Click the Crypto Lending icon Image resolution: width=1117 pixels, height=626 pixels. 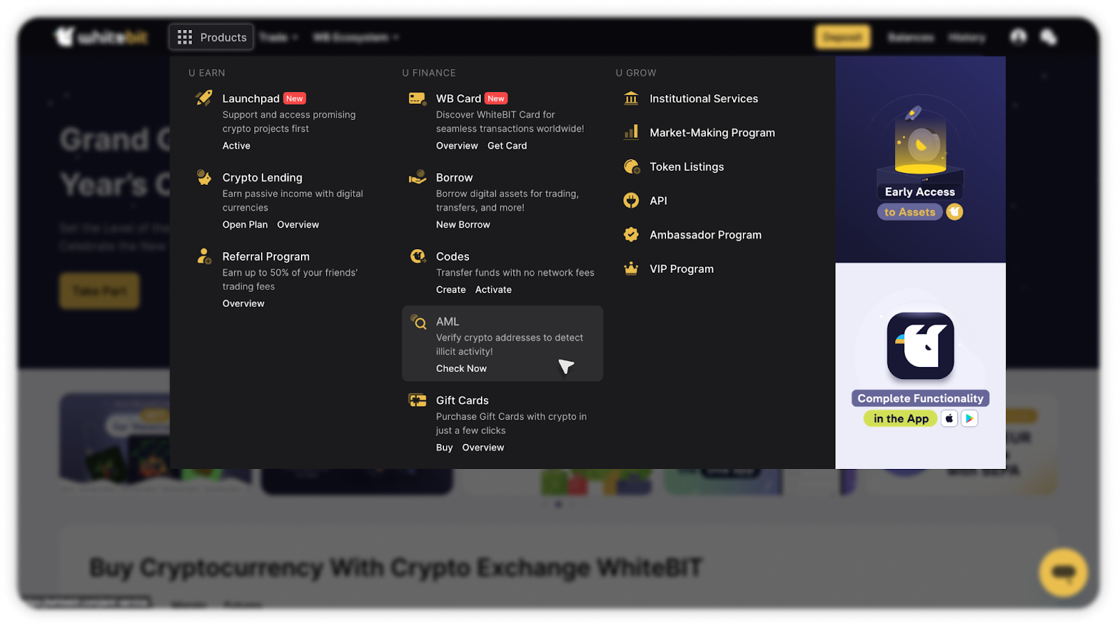tap(204, 177)
